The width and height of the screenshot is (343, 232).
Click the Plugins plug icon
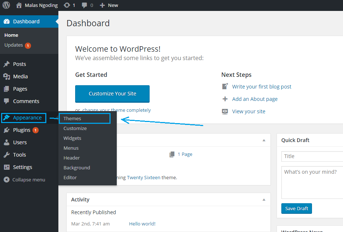point(7,130)
